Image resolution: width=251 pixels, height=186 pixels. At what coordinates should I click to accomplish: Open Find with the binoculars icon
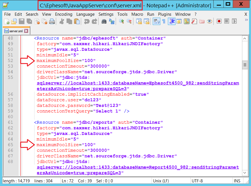coord(104,21)
